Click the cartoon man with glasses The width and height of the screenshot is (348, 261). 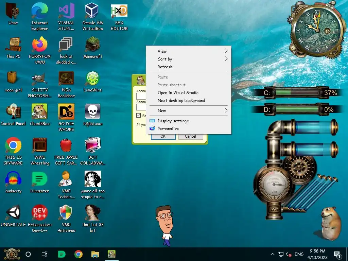click(165, 226)
